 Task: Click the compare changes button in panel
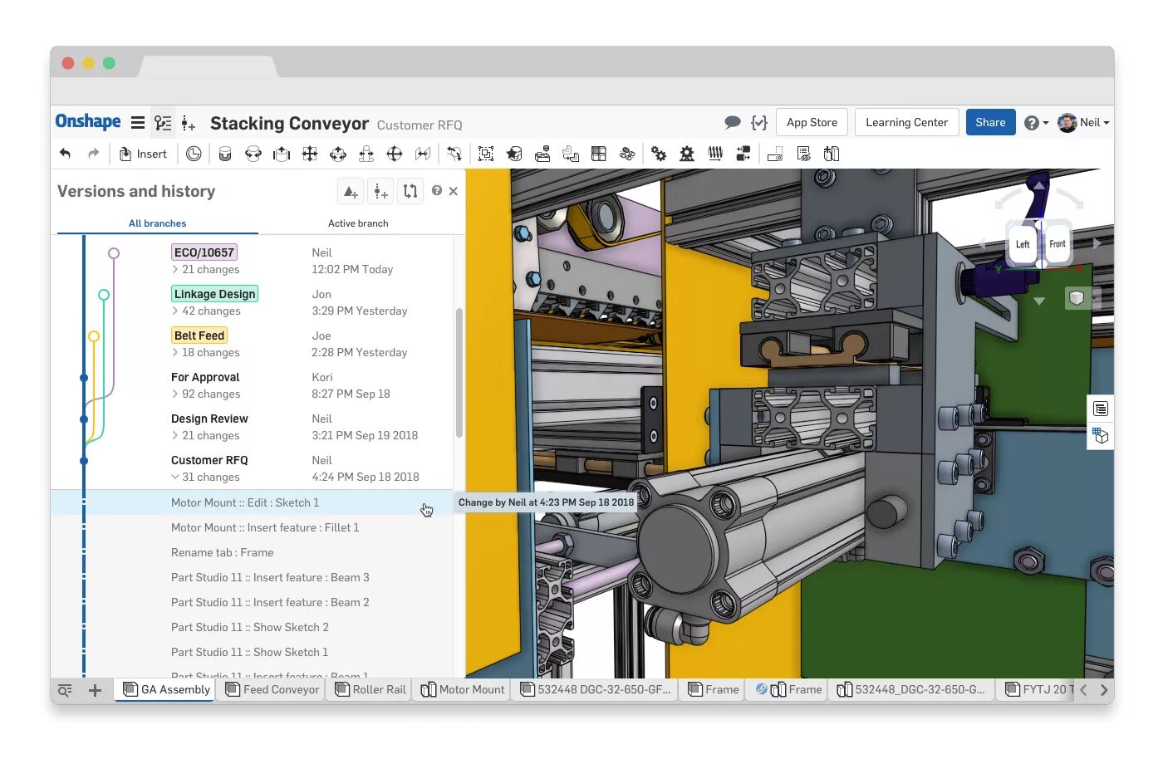[410, 191]
